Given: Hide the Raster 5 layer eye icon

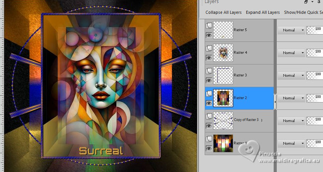Looking at the screenshot, I should [209, 35].
